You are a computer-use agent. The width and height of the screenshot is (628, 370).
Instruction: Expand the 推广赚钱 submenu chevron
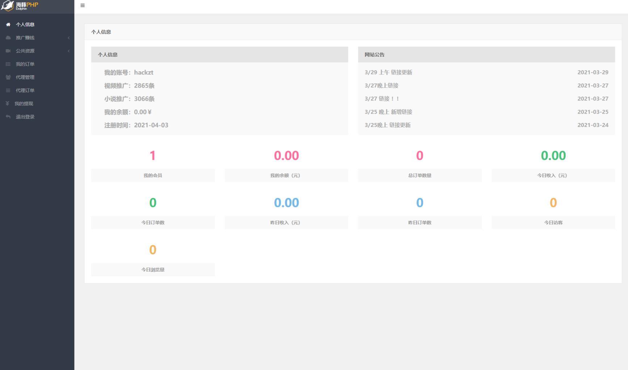68,38
